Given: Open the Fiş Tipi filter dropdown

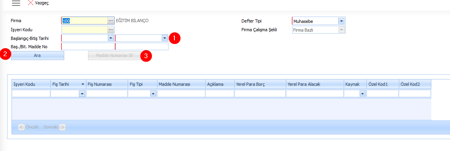Looking at the screenshot, I should [x=153, y=94].
